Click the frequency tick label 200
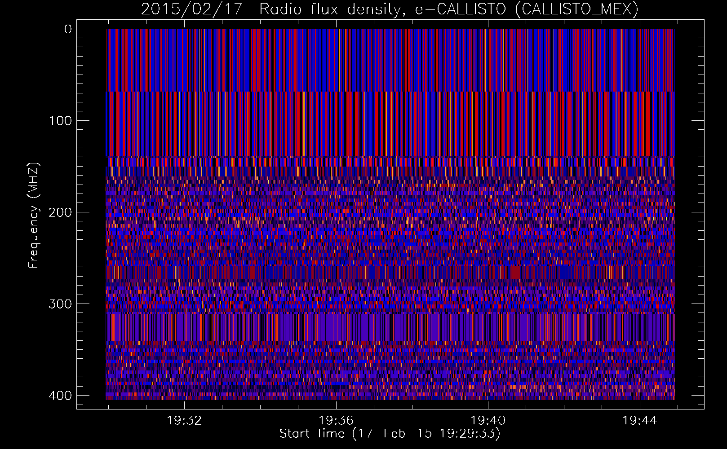Image resolution: width=727 pixels, height=449 pixels. (60, 212)
